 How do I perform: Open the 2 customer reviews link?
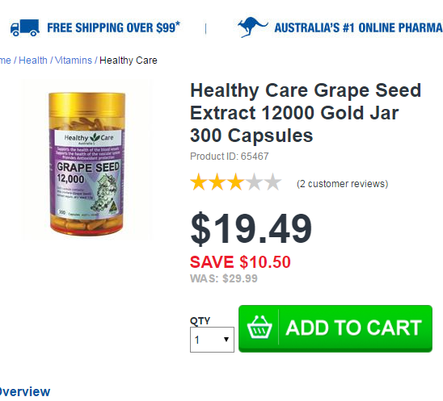pos(343,184)
